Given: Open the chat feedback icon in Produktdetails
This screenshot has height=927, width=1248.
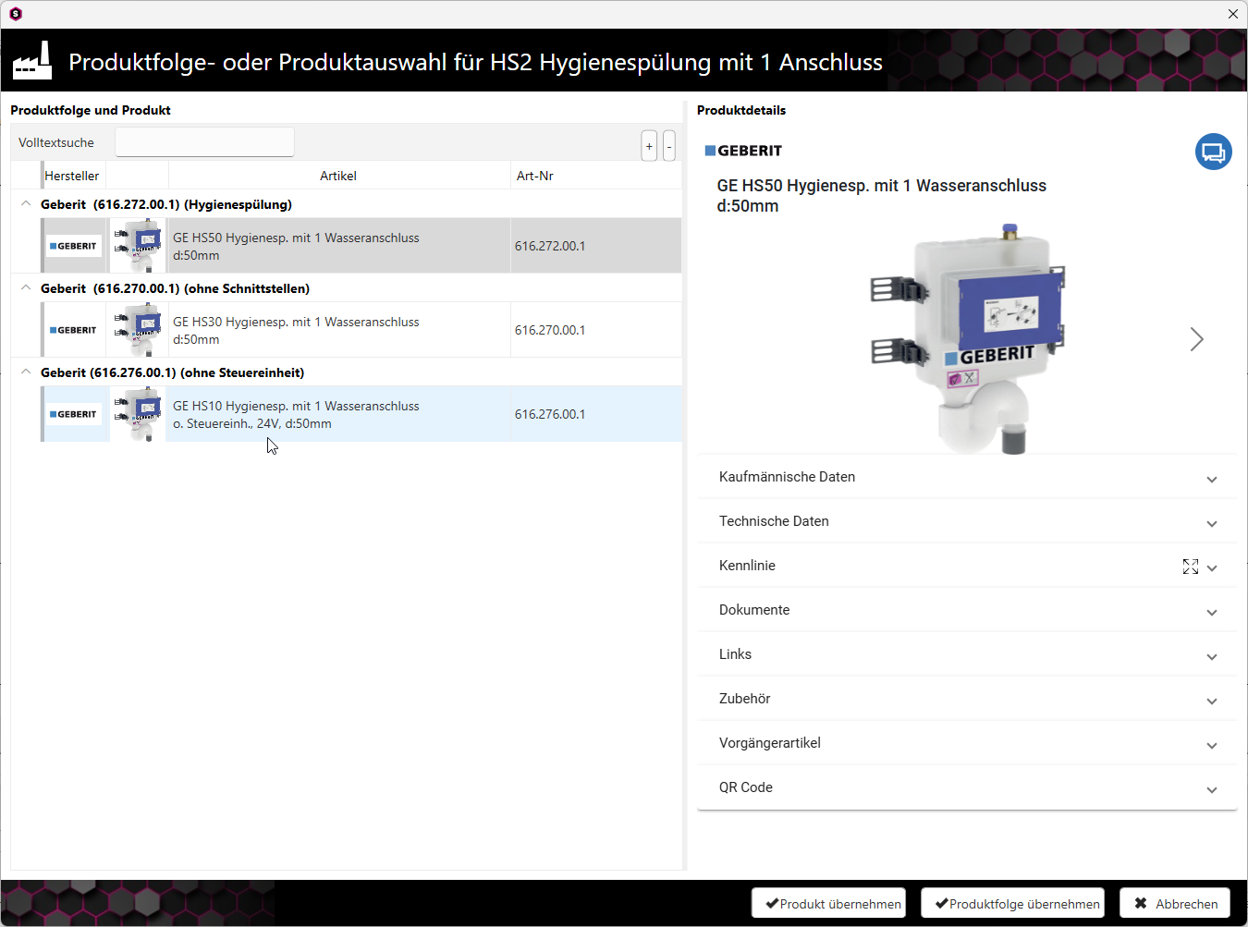Looking at the screenshot, I should 1213,152.
